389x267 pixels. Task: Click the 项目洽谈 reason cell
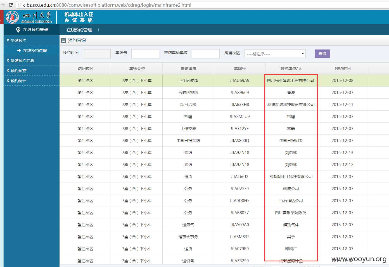click(188, 105)
